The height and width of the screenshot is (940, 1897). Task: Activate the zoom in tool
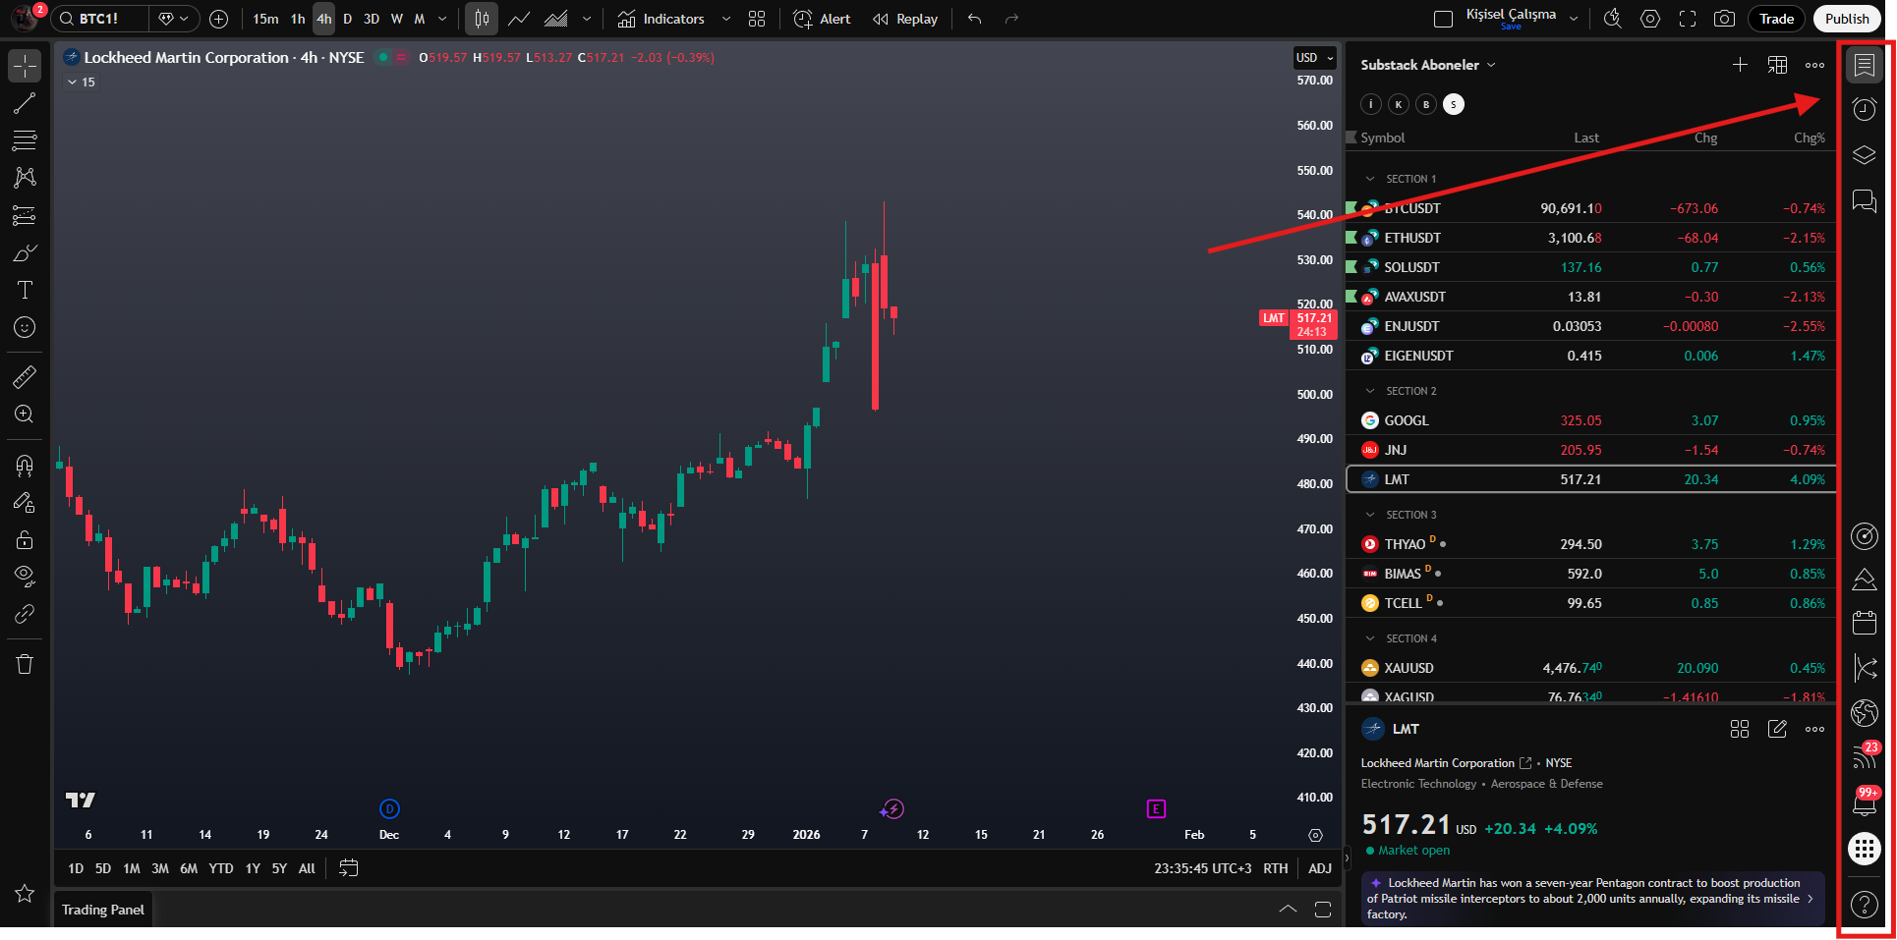point(25,414)
